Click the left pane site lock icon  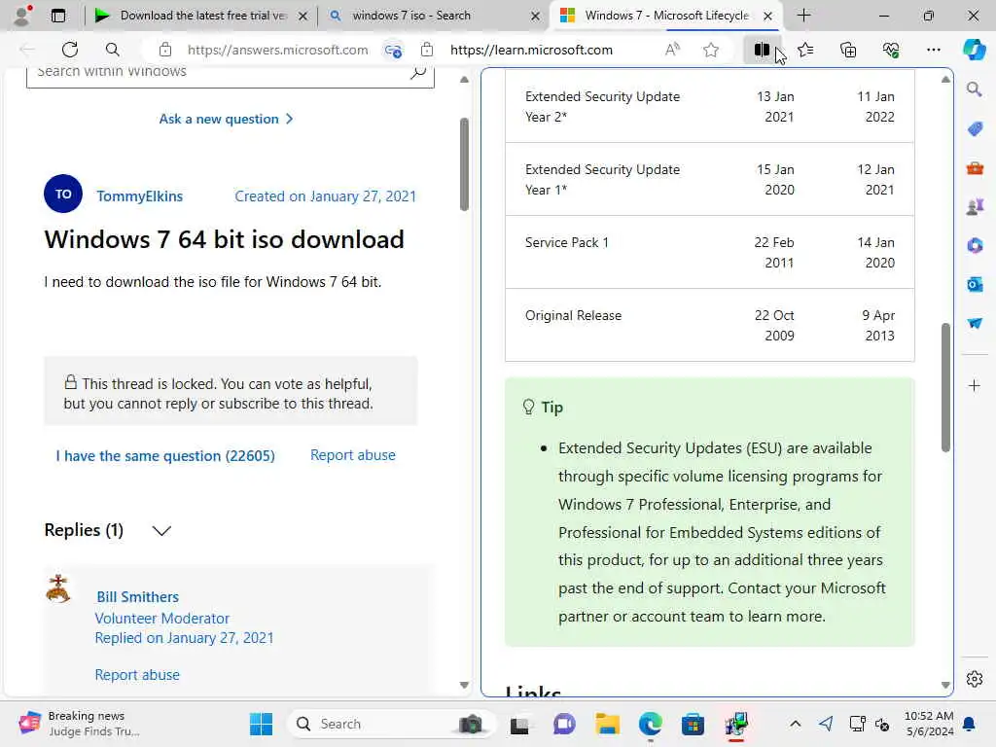(x=165, y=50)
